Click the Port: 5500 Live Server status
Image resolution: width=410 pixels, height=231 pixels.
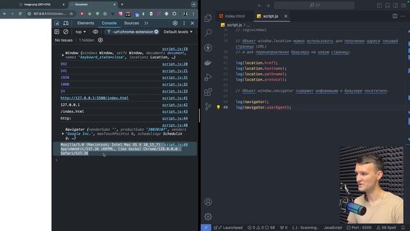(x=359, y=228)
